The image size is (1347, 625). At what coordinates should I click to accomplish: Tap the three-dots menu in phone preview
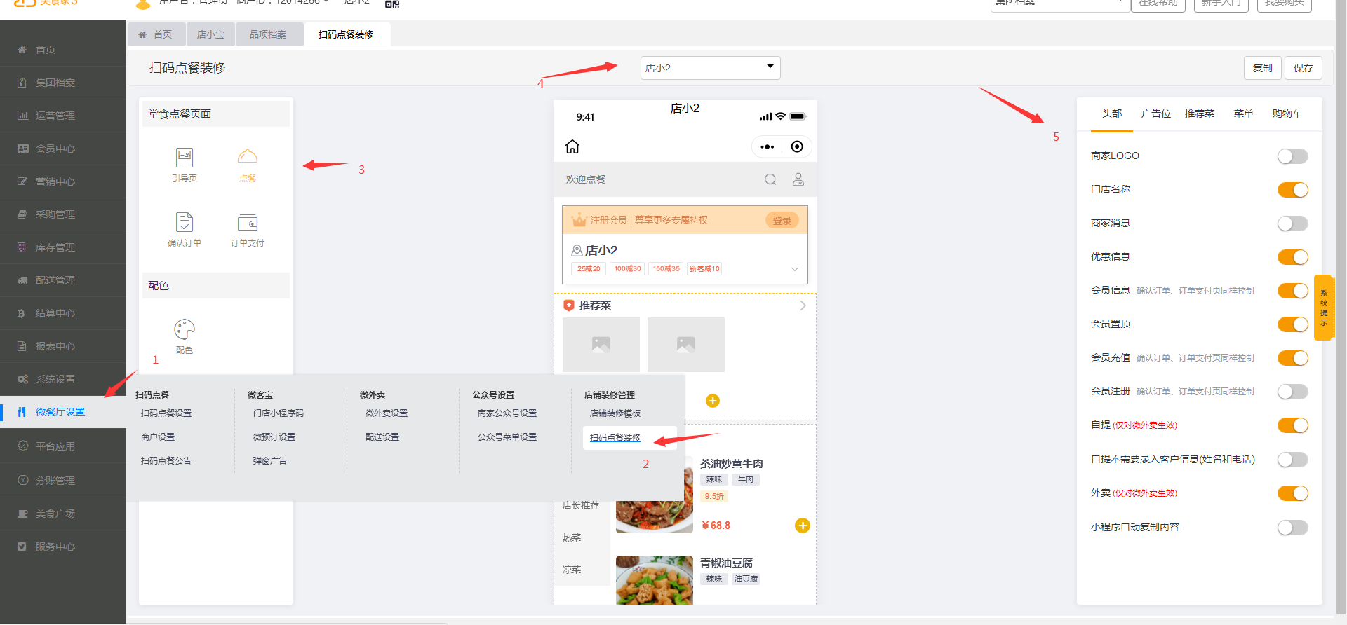(x=768, y=146)
